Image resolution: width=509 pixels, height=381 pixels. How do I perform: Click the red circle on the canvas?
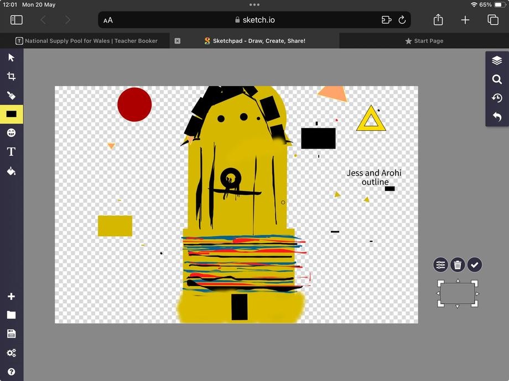click(134, 104)
